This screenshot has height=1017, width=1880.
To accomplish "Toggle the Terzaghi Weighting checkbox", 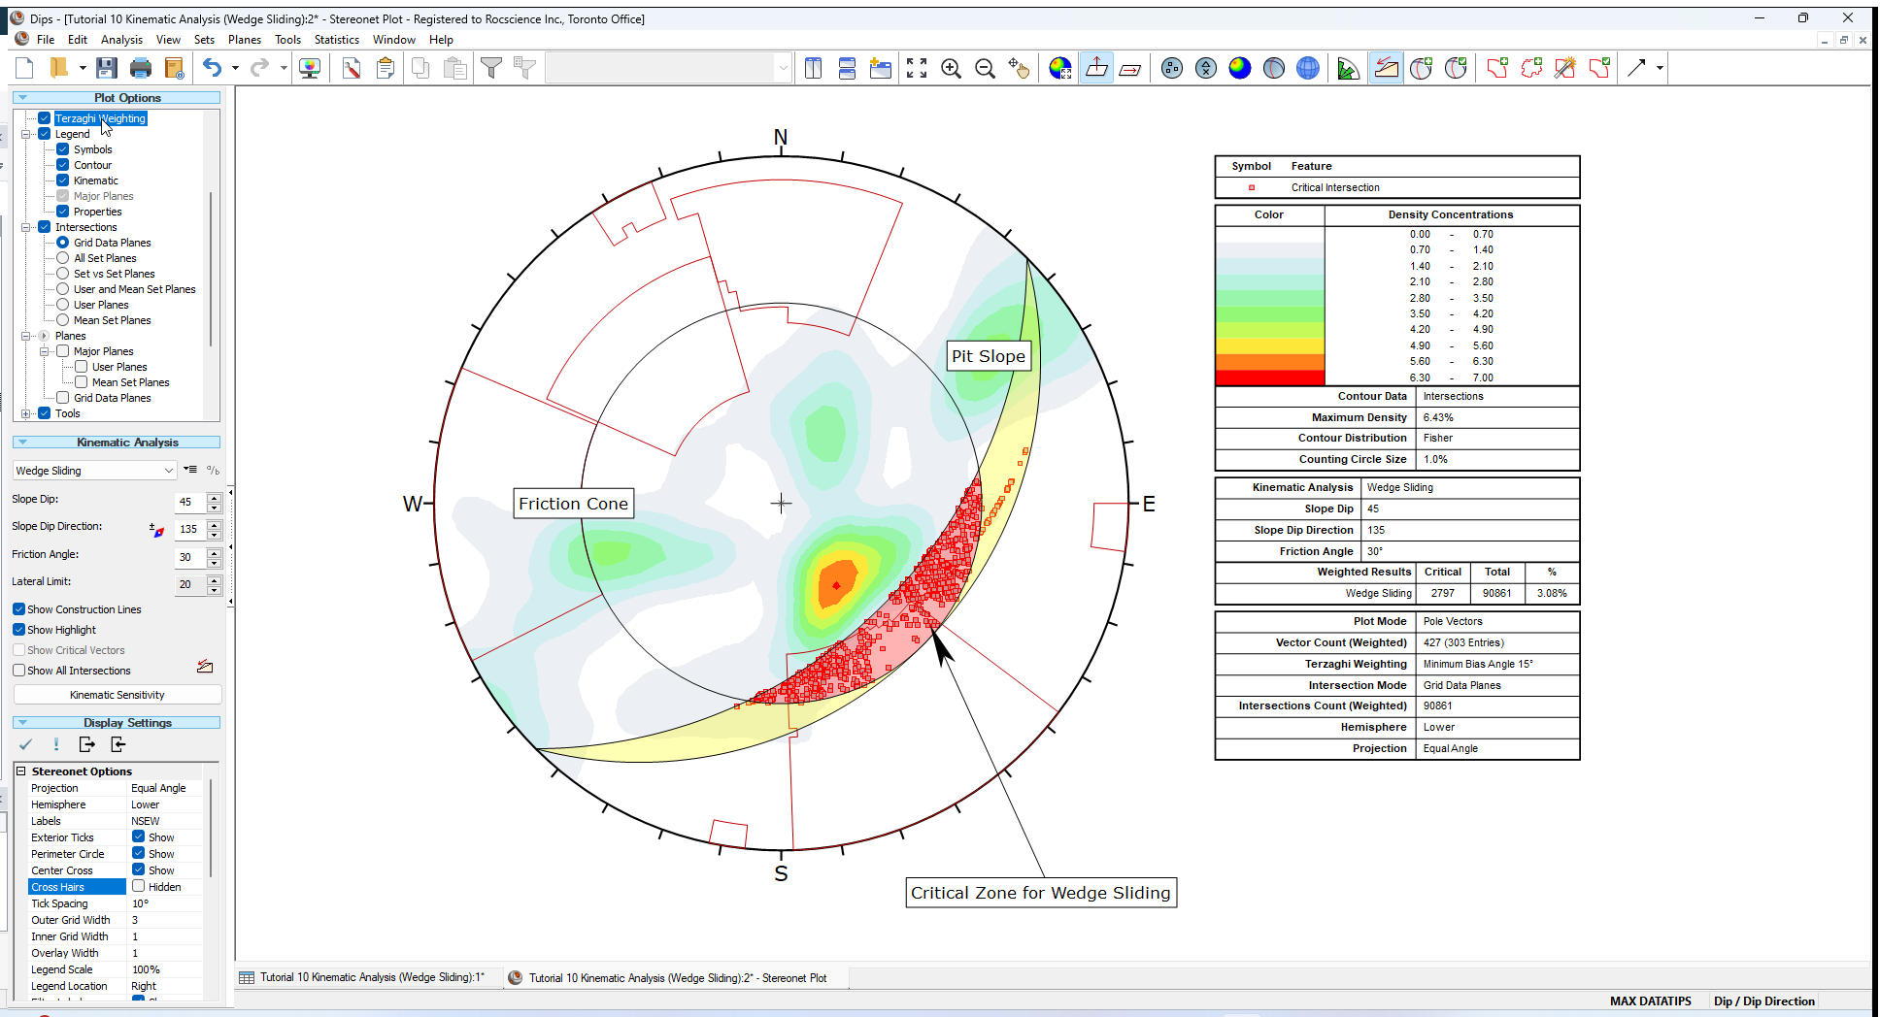I will 44,117.
